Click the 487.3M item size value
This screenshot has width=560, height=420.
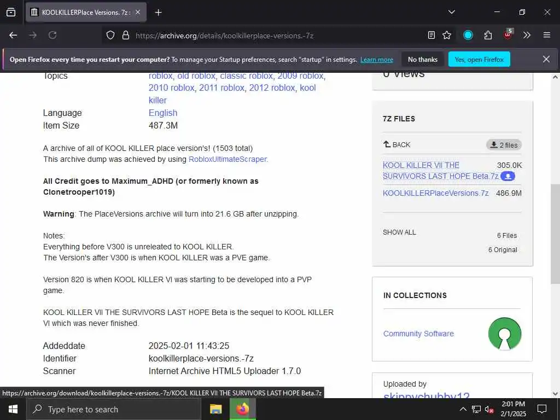(163, 126)
